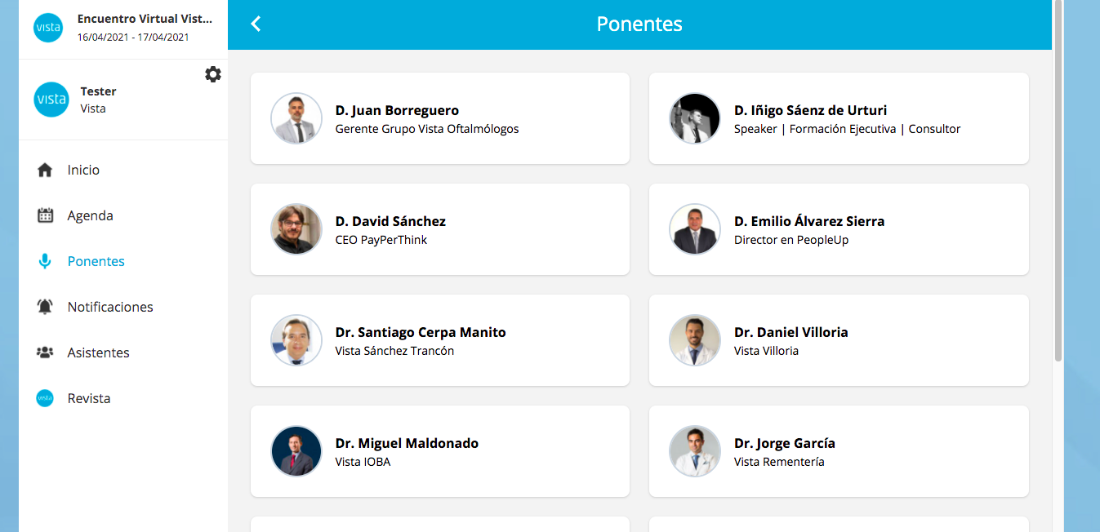Screen dimensions: 1100x532
Task: Open D. Juan Borreguero speaker card
Action: [x=439, y=118]
